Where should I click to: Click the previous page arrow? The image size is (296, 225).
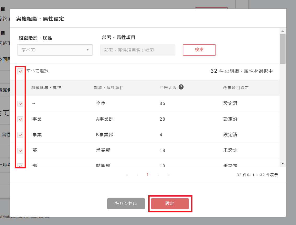(x=138, y=175)
